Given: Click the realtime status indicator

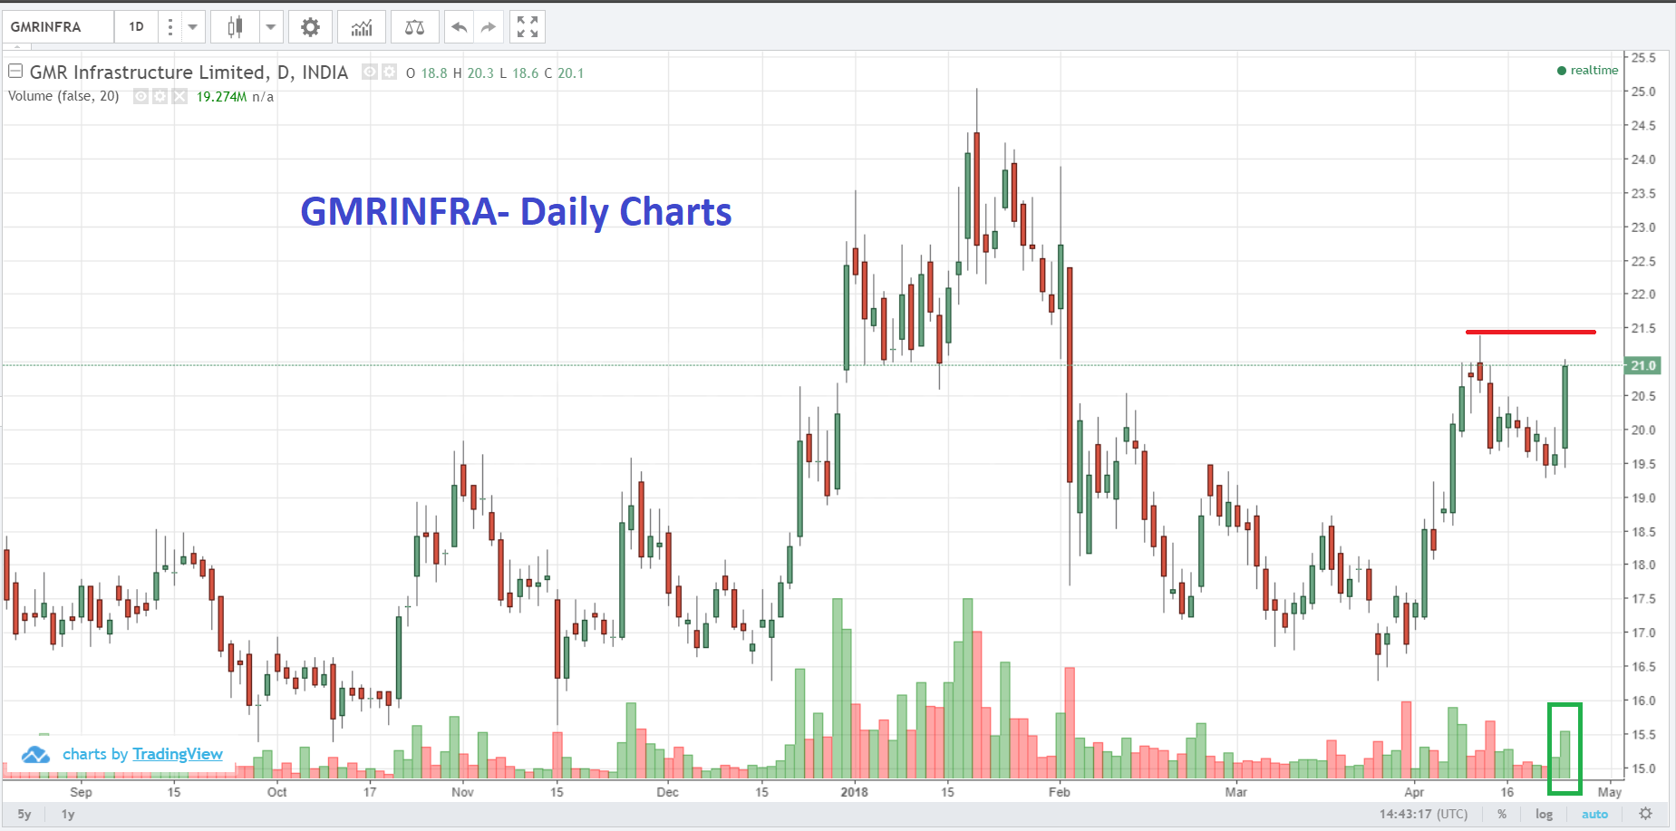Looking at the screenshot, I should pyautogui.click(x=1587, y=71).
